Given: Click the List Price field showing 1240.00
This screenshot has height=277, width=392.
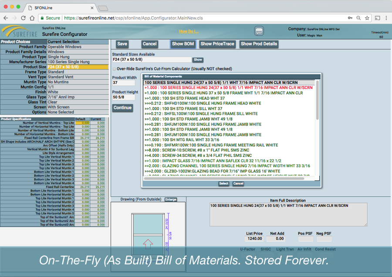Looking at the screenshot, I should [x=254, y=239].
